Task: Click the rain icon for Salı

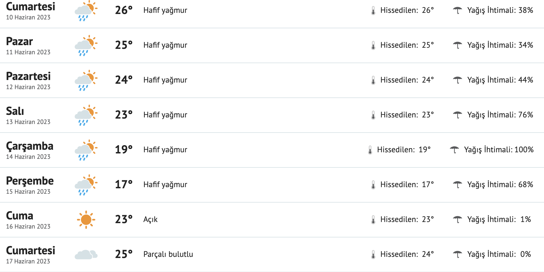Action: pyautogui.click(x=86, y=115)
